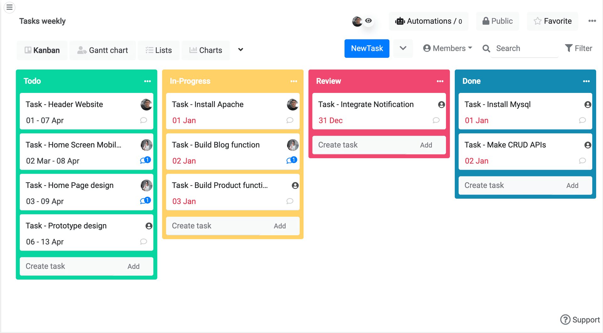Click the Automations robot button
The image size is (603, 333).
[428, 21]
